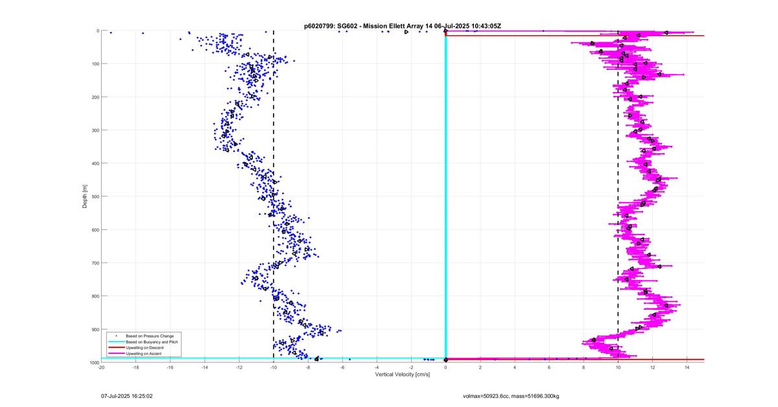Click velocity axis tick label -12

coord(239,367)
